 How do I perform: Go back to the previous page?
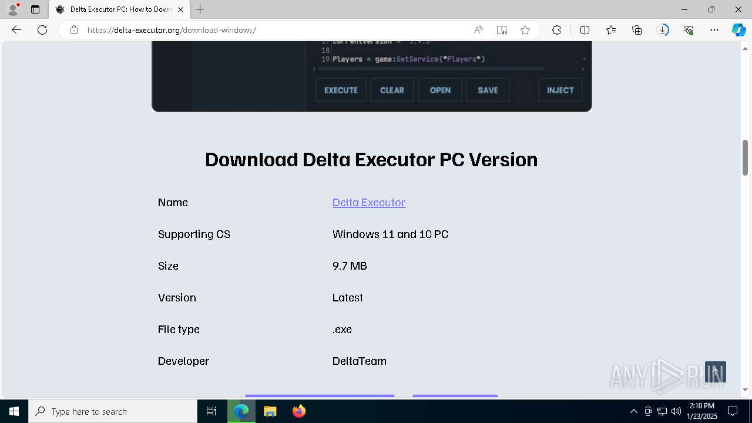(16, 30)
